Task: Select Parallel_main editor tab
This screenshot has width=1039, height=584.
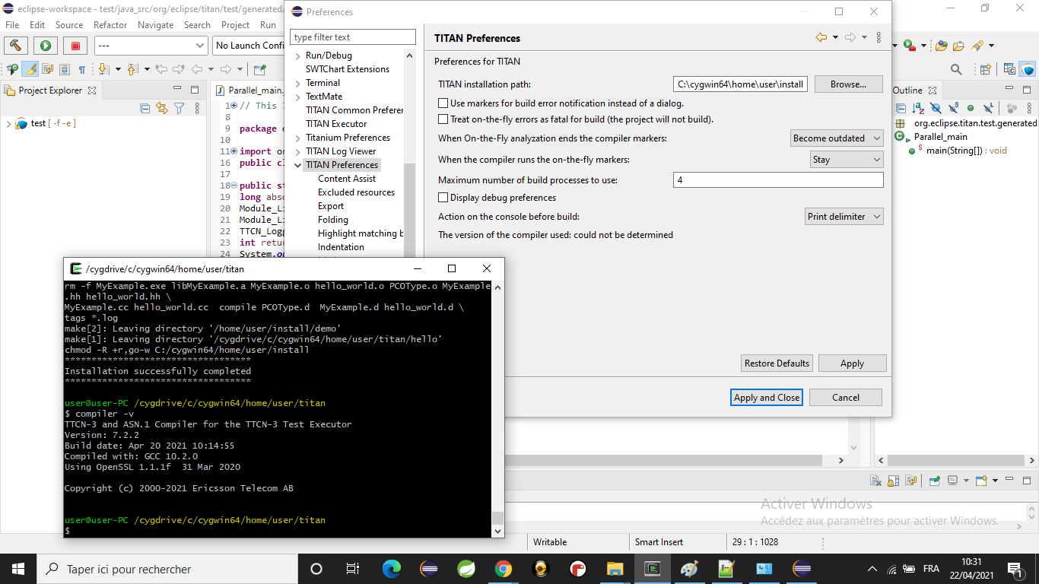Action: click(x=249, y=90)
